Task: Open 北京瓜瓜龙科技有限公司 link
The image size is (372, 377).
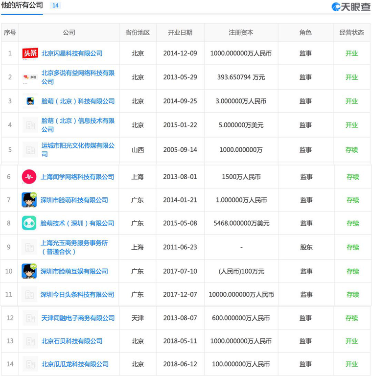Action: (x=75, y=364)
